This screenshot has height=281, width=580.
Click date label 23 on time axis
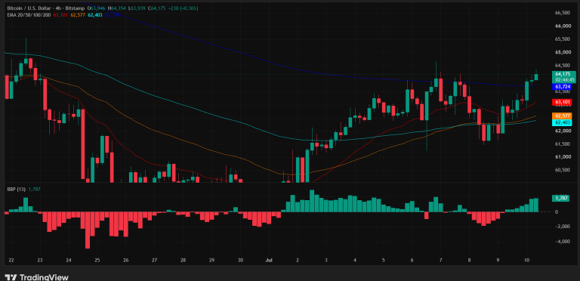pyautogui.click(x=40, y=260)
